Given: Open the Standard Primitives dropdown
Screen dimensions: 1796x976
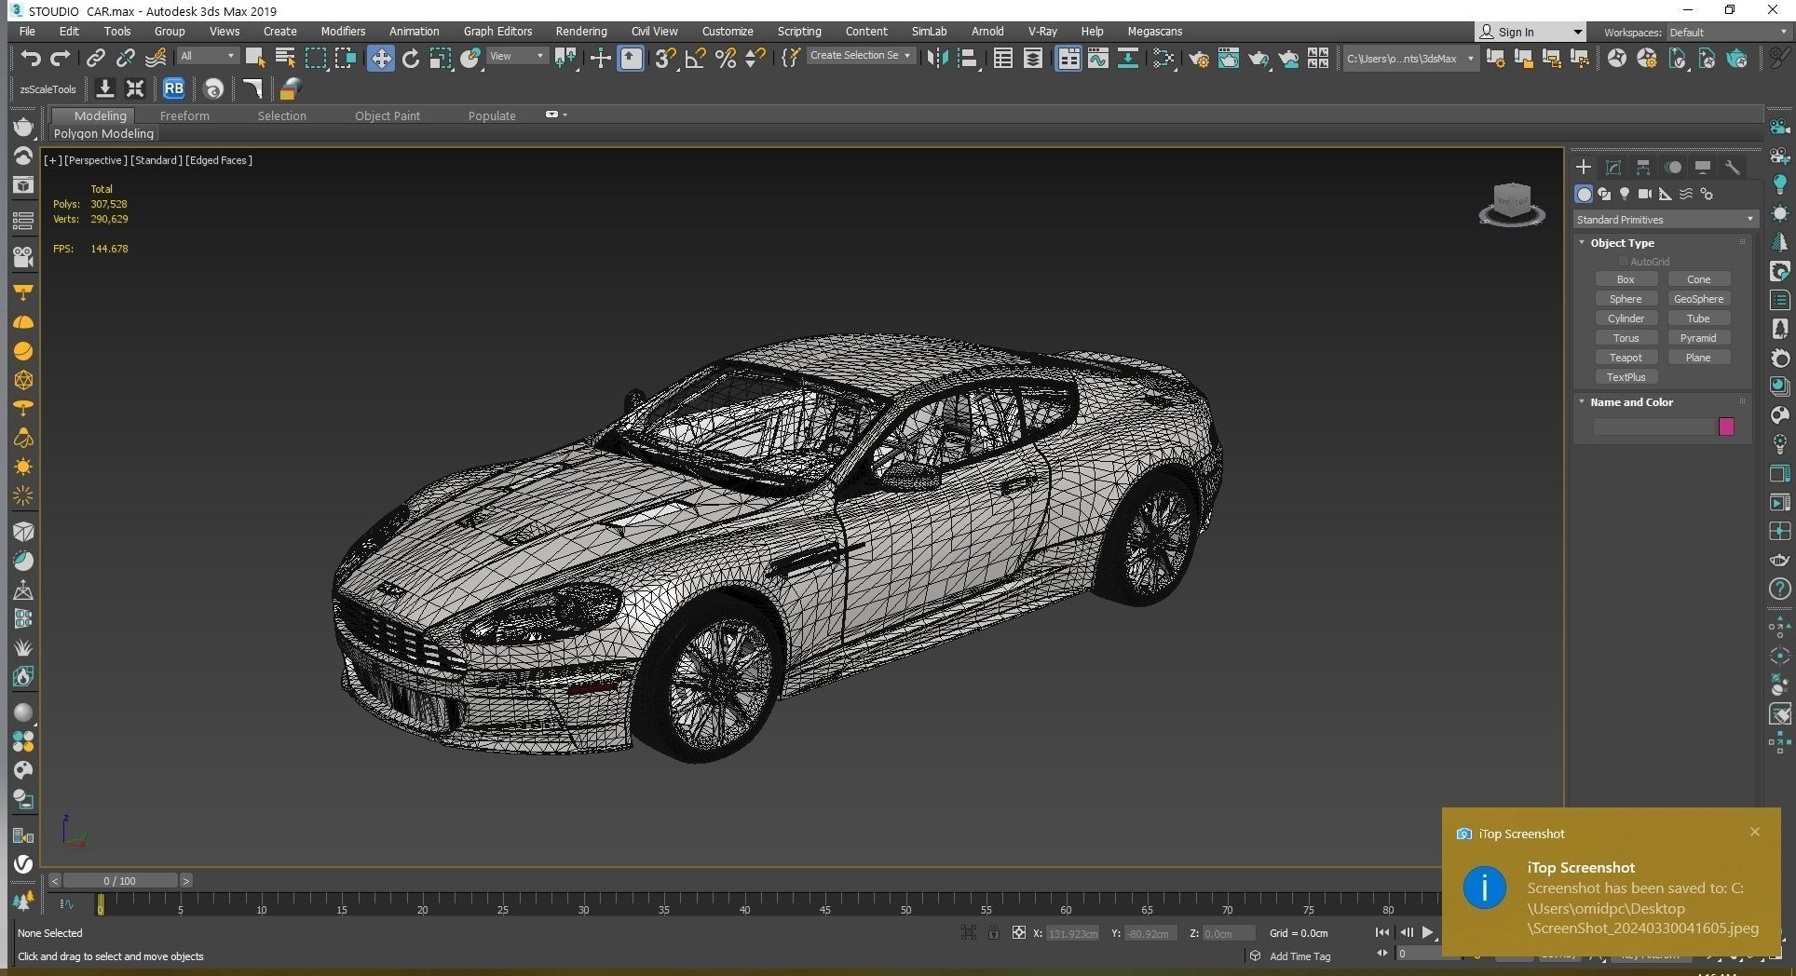Looking at the screenshot, I should (x=1665, y=220).
